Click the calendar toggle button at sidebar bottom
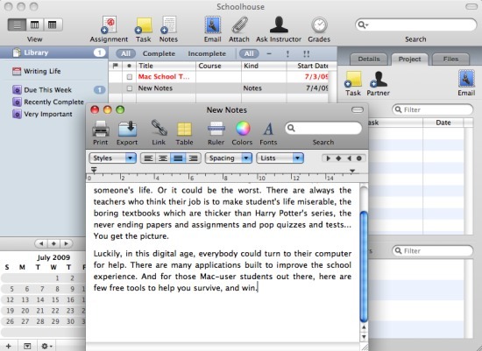This screenshot has height=351, width=482. tap(27, 346)
